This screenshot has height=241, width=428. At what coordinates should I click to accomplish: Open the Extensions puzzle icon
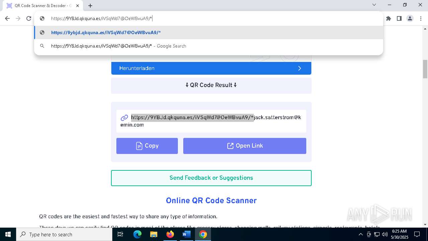pyautogui.click(x=389, y=18)
